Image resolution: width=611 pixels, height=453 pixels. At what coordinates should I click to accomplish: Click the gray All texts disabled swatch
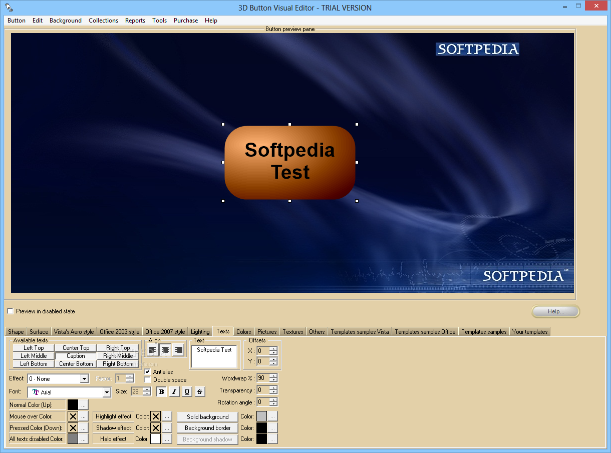[x=73, y=439]
